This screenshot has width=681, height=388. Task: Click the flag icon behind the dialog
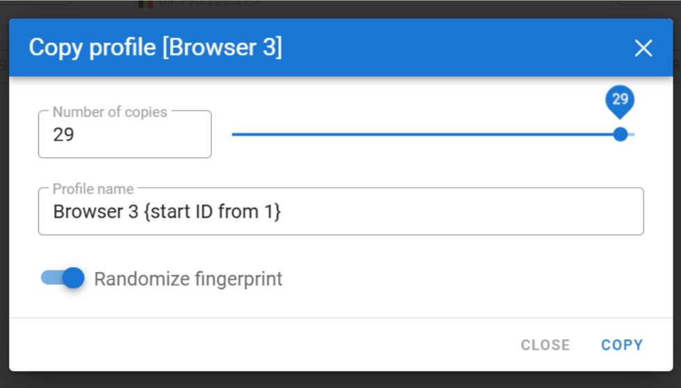(x=145, y=3)
